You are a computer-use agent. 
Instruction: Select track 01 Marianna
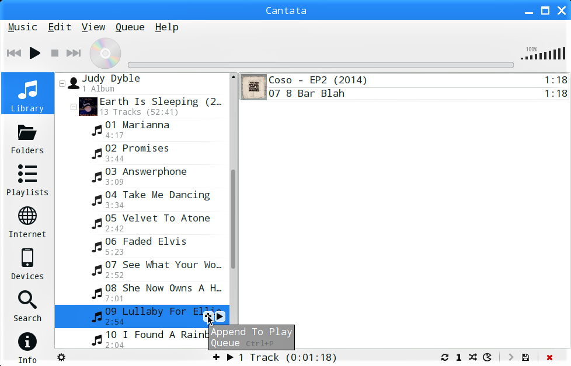point(142,130)
